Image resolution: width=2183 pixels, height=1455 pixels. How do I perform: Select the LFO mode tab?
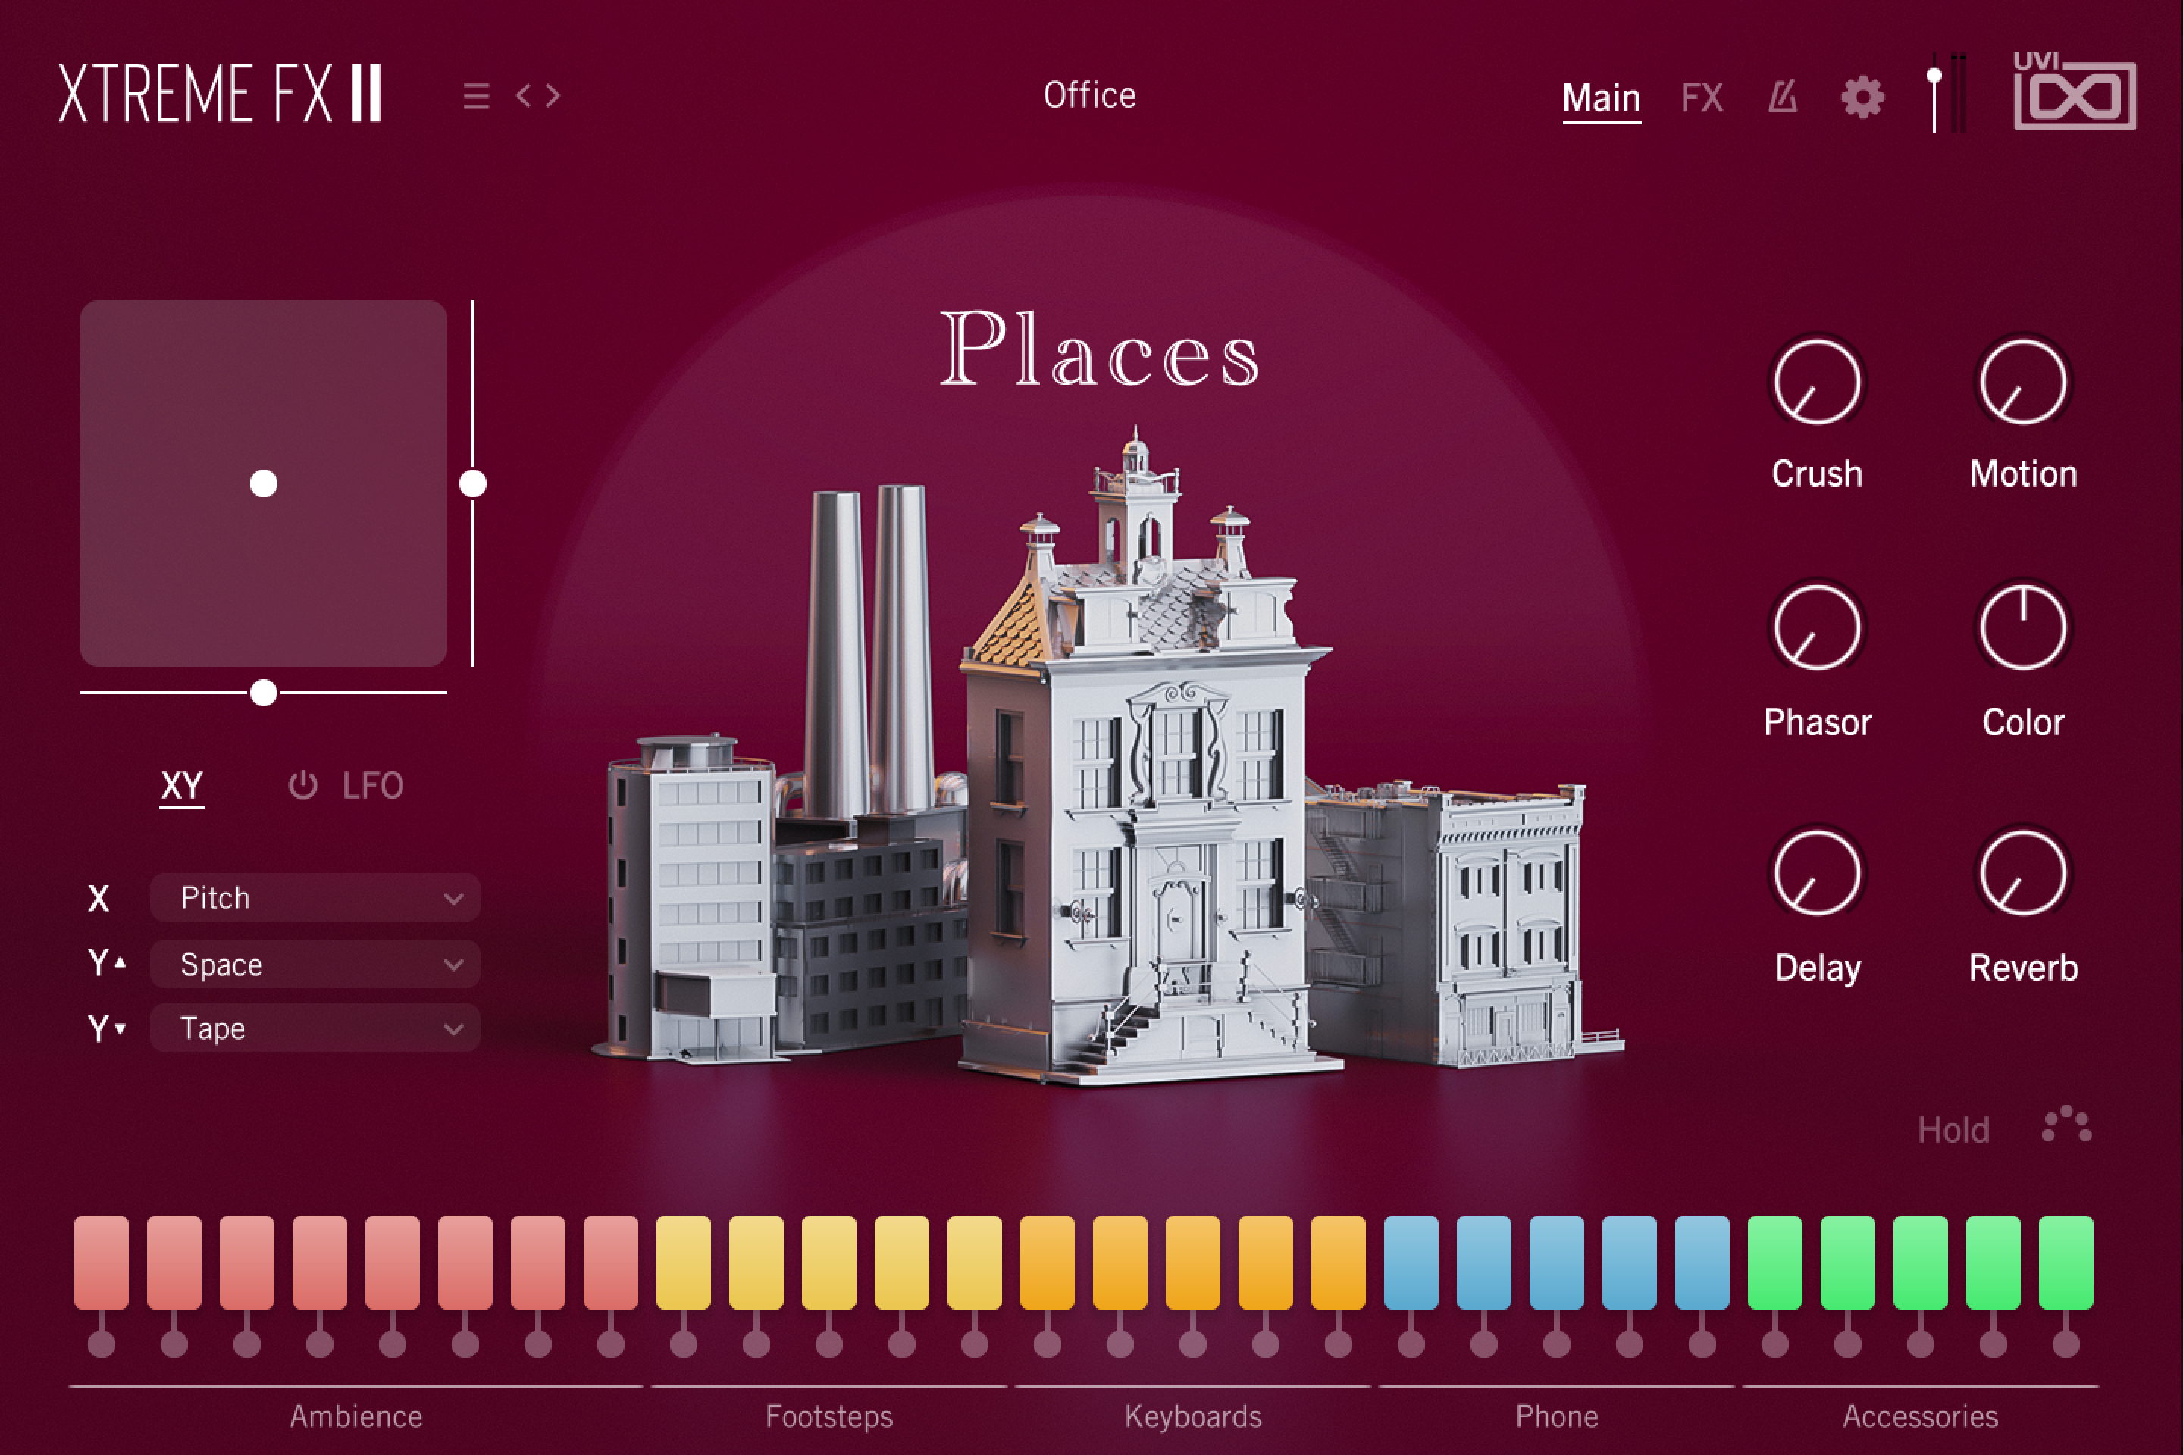tap(372, 786)
